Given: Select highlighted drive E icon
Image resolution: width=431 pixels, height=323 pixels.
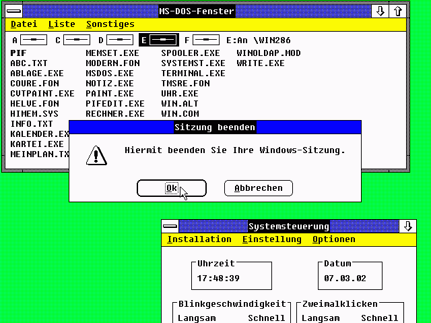Looking at the screenshot, I should pos(163,40).
